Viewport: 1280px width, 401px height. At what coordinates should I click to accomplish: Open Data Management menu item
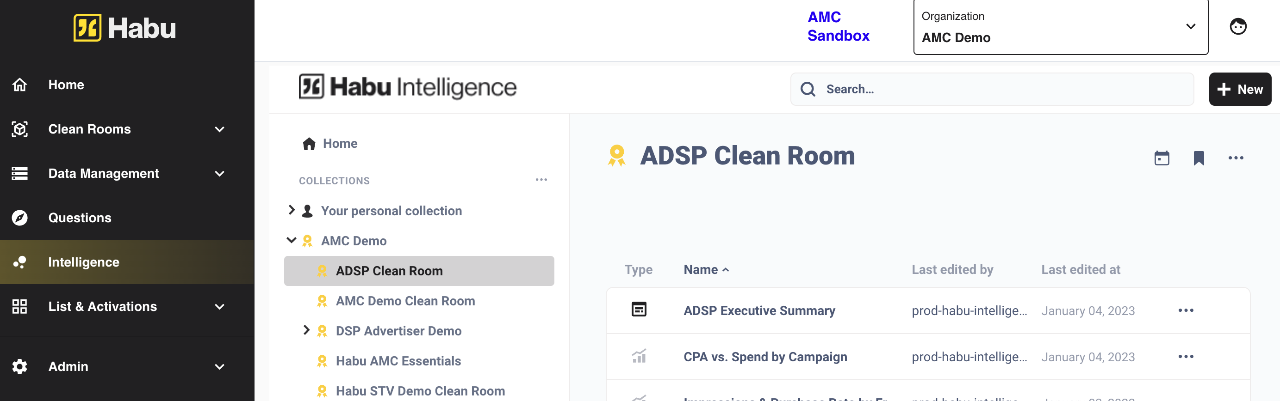click(x=103, y=173)
